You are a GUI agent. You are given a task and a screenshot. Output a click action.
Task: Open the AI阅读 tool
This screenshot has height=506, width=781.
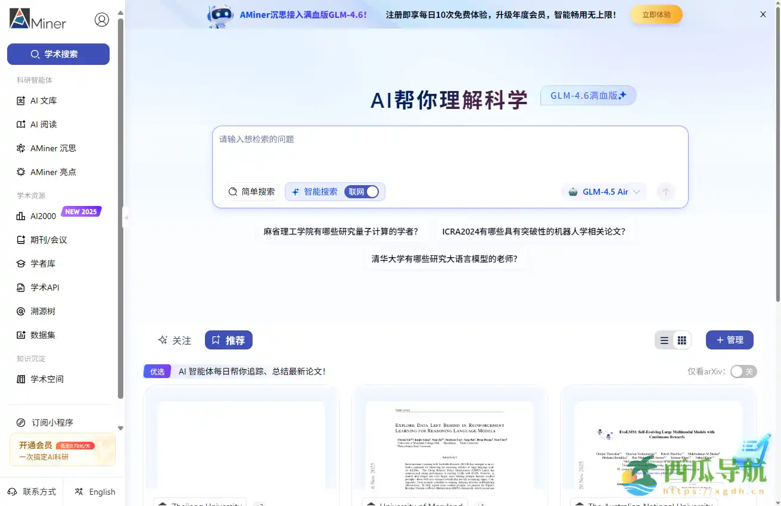click(x=43, y=124)
